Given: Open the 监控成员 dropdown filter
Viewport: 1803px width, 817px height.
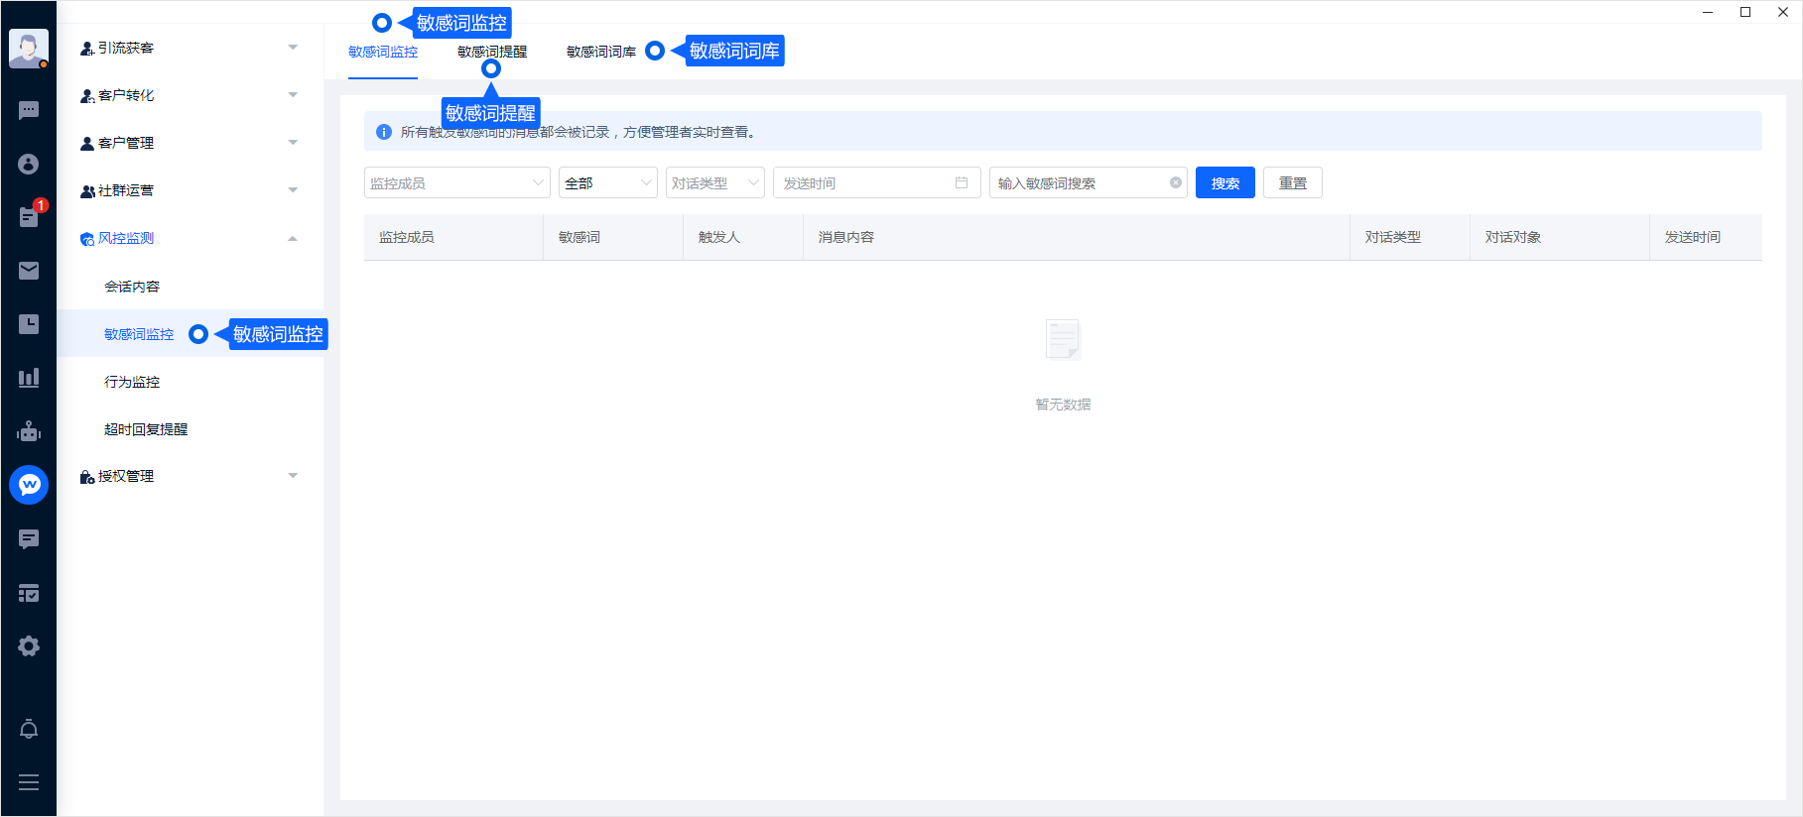Looking at the screenshot, I should [x=456, y=183].
